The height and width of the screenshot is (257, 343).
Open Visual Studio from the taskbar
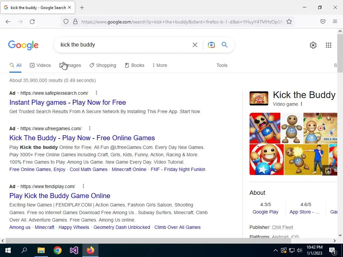pyautogui.click(x=74, y=250)
